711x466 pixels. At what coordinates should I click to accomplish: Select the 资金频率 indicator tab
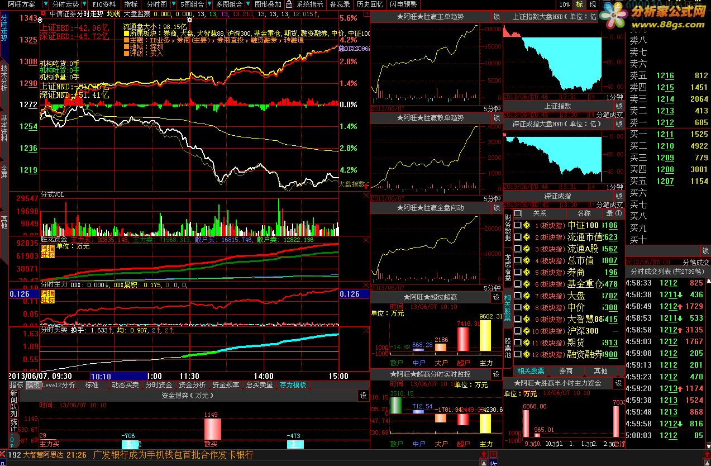coord(226,385)
